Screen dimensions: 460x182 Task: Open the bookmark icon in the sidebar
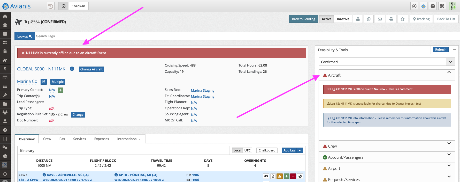pyautogui.click(x=5, y=139)
